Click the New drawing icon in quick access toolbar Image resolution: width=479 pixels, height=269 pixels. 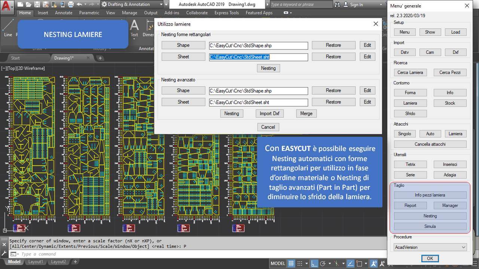(20, 4)
